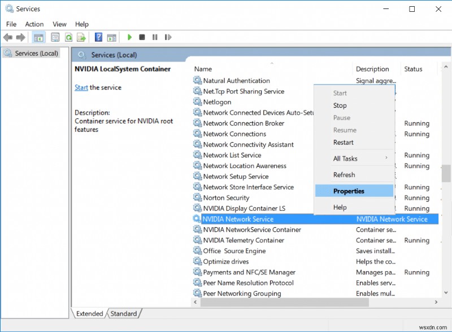Image resolution: width=452 pixels, height=332 pixels.
Task: Click the Back navigation arrow
Action: click(7, 37)
